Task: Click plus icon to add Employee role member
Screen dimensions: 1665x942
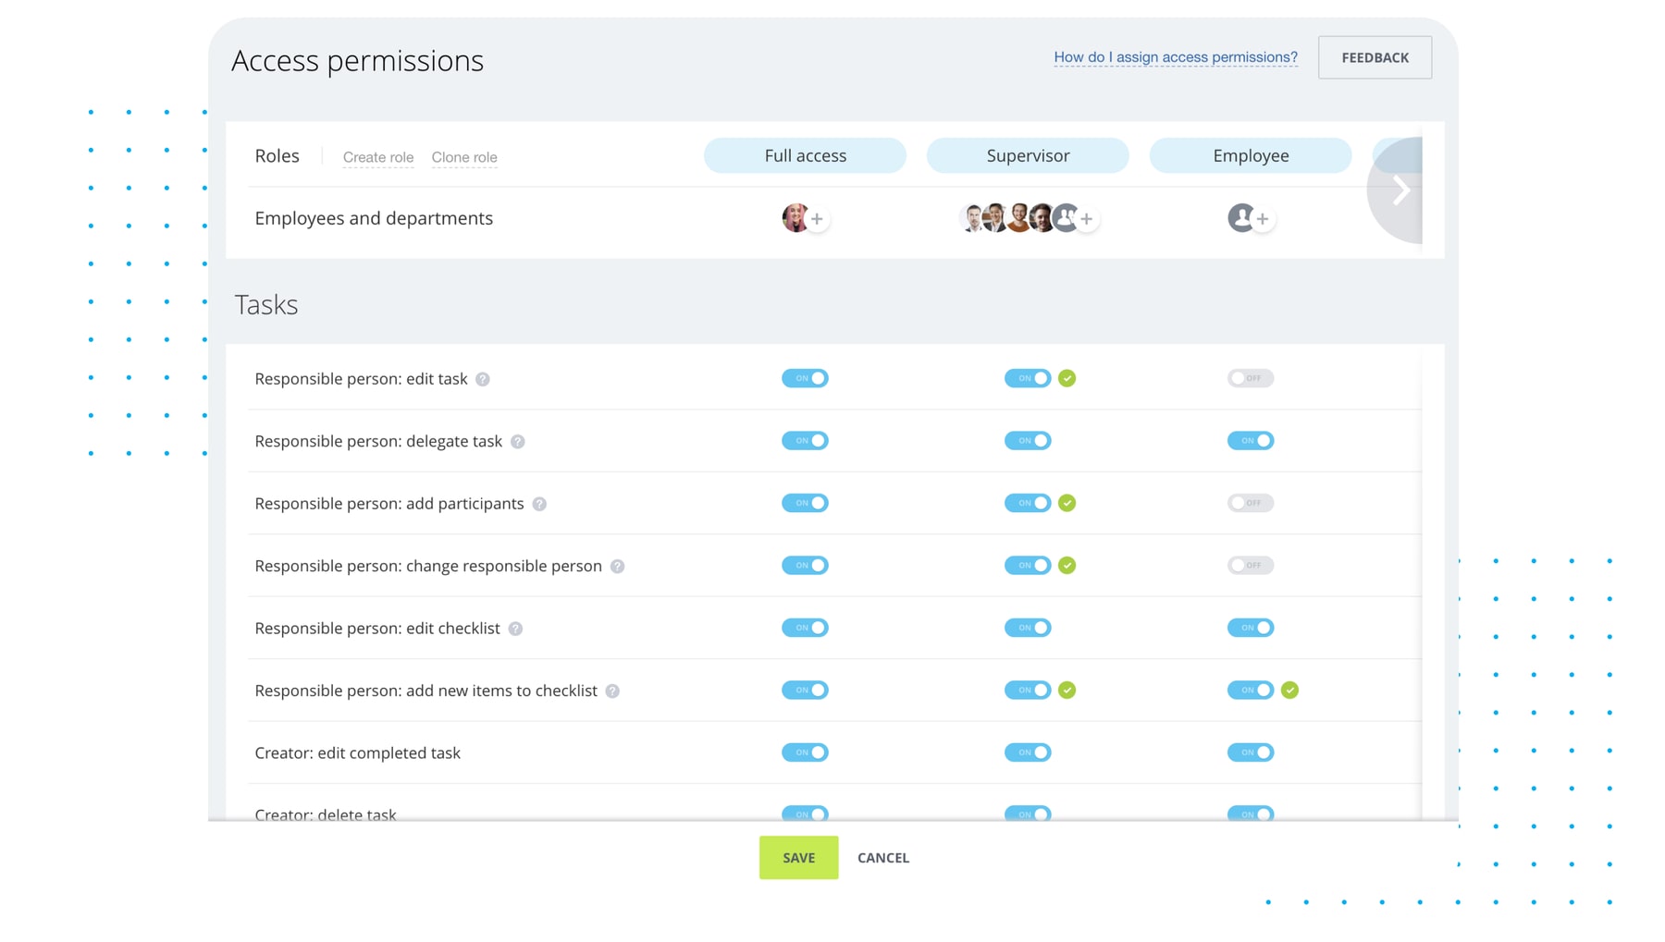Action: click(x=1263, y=219)
